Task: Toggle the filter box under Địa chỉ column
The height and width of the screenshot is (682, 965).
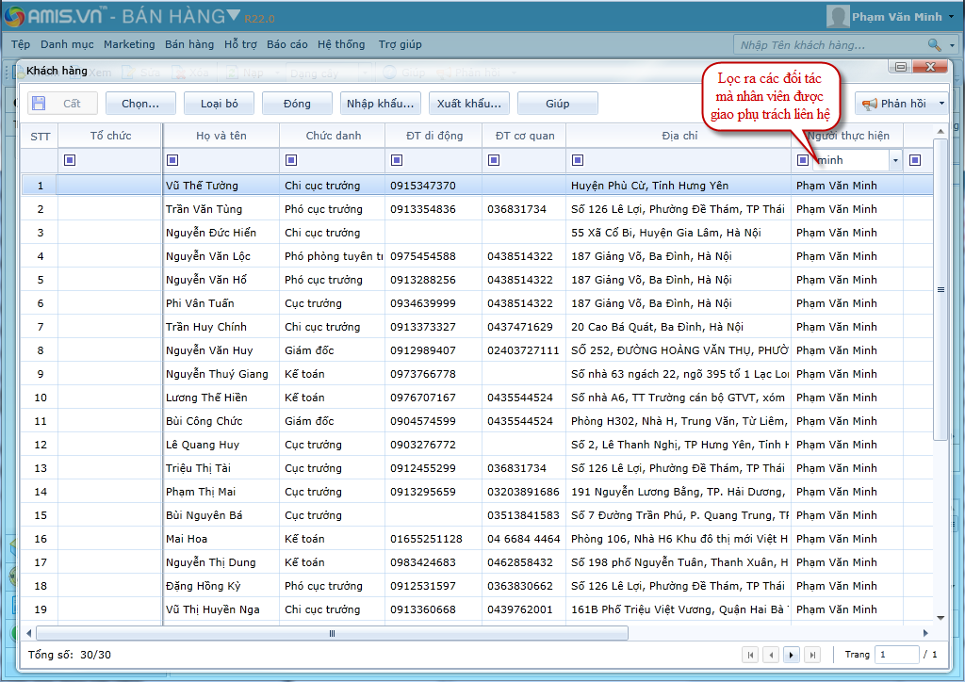Action: 578,160
